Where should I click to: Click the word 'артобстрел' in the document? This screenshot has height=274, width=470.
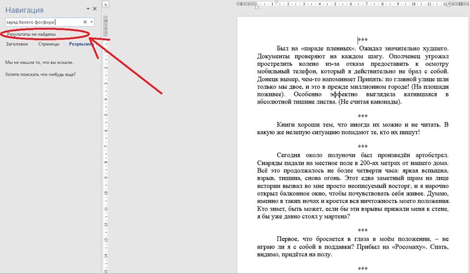432,155
